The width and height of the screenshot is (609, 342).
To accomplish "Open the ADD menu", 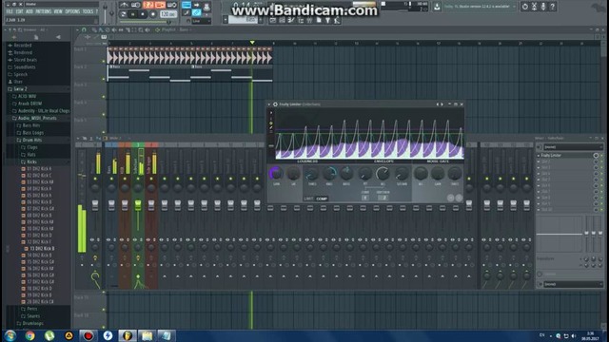I will 29,11.
